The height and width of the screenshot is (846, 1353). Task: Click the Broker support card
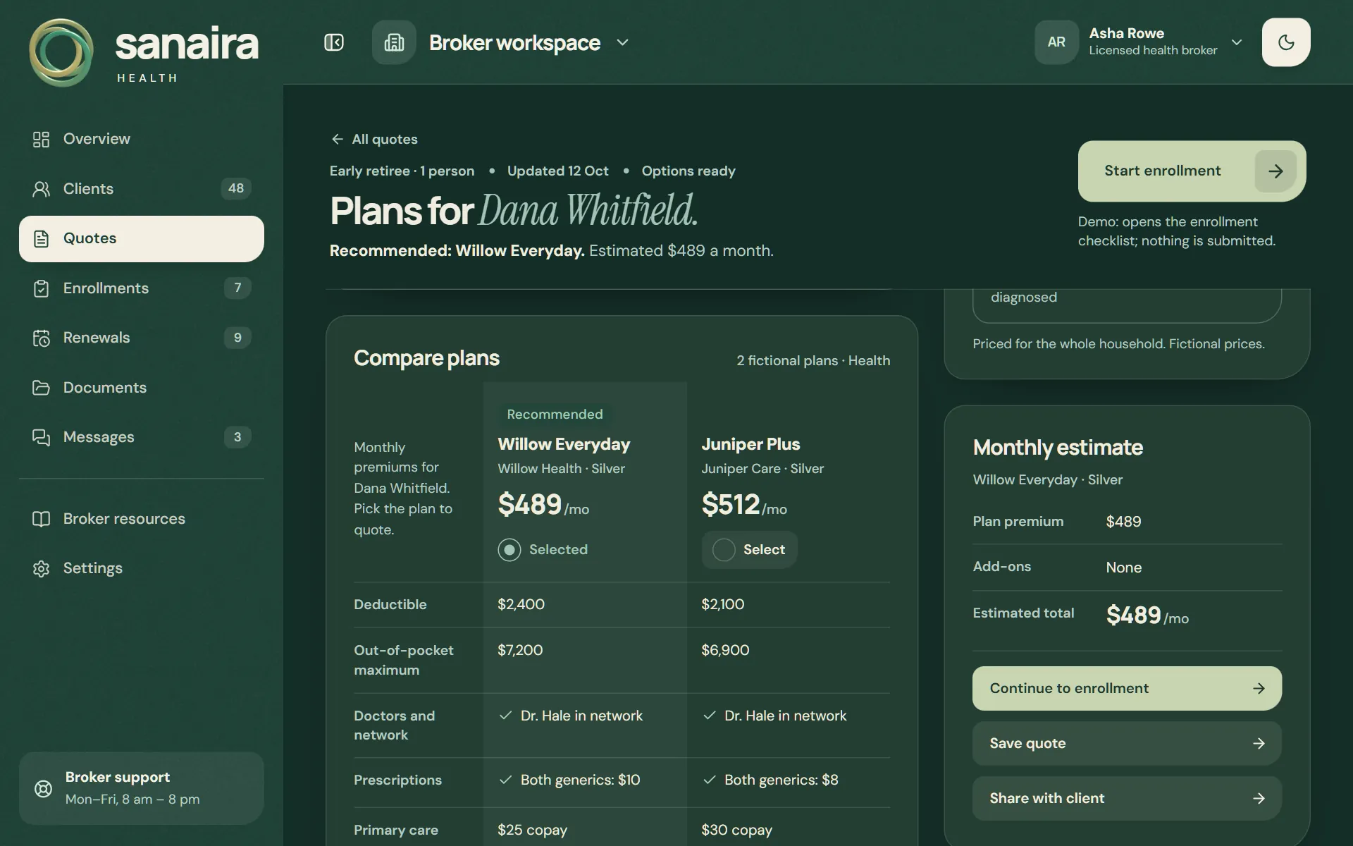(142, 788)
